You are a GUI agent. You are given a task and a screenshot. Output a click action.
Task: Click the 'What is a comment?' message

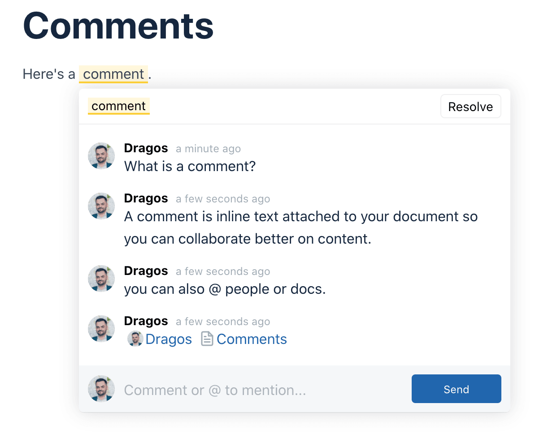(190, 167)
